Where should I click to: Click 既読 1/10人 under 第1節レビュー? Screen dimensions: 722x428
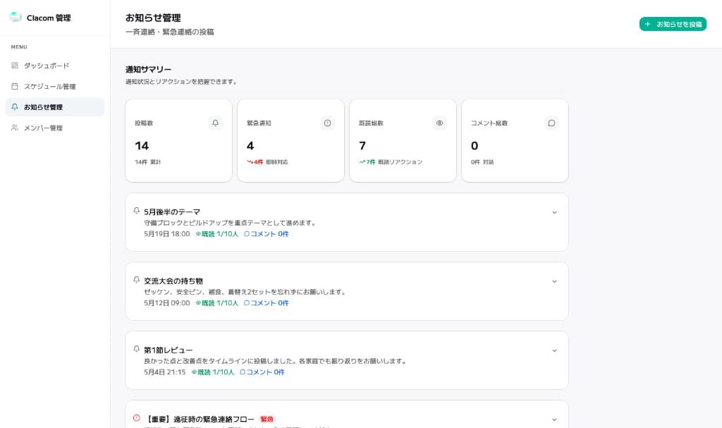(213, 372)
